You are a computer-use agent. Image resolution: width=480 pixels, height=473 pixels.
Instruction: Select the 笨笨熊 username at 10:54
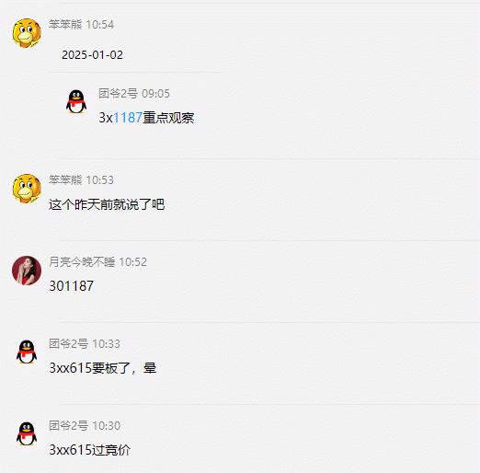(x=65, y=25)
